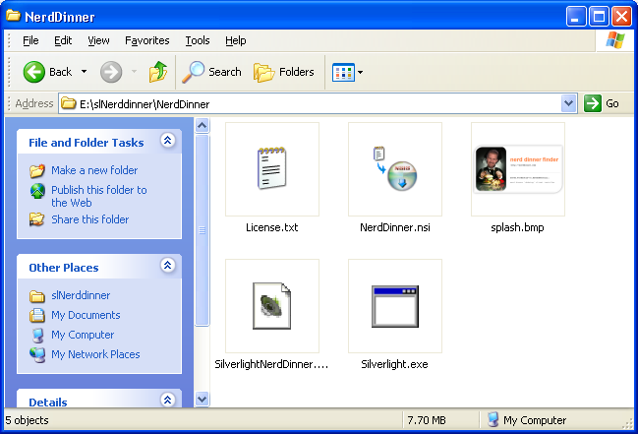638x434 pixels.
Task: Minimize the NerdDinner window
Action: pyautogui.click(x=576, y=17)
